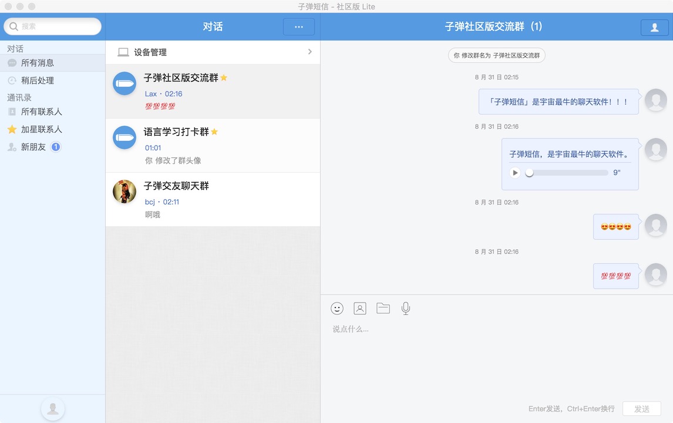Click sender avatar beside voice message
The width and height of the screenshot is (673, 423).
656,149
